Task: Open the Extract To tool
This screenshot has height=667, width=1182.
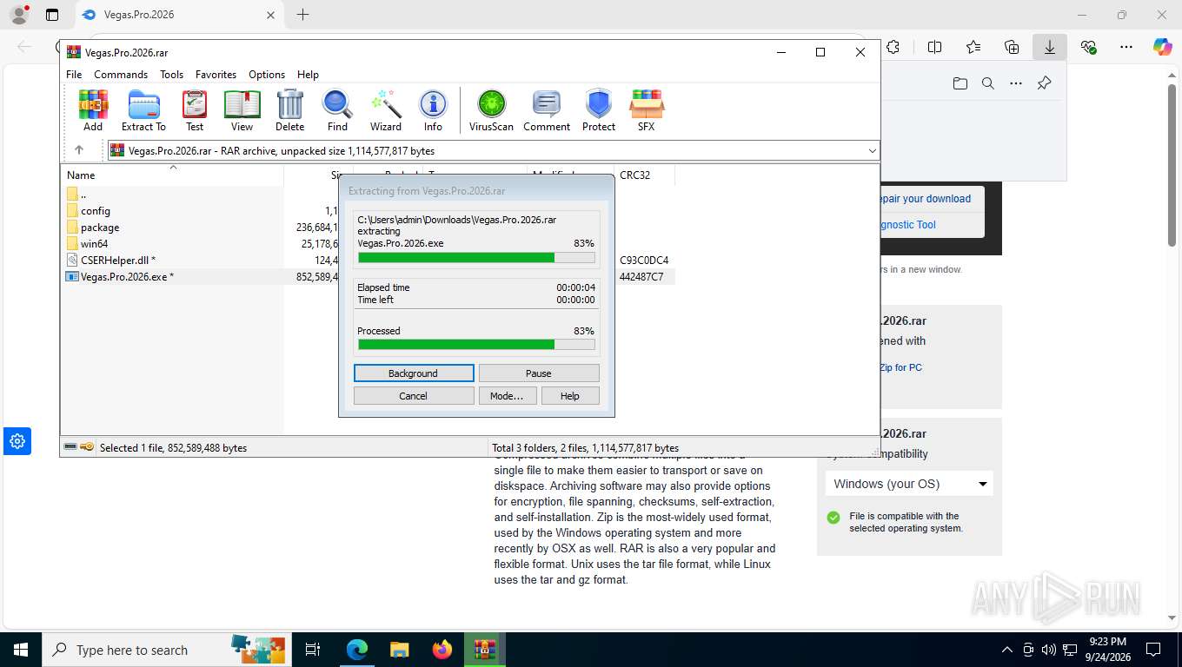Action: coord(143,110)
